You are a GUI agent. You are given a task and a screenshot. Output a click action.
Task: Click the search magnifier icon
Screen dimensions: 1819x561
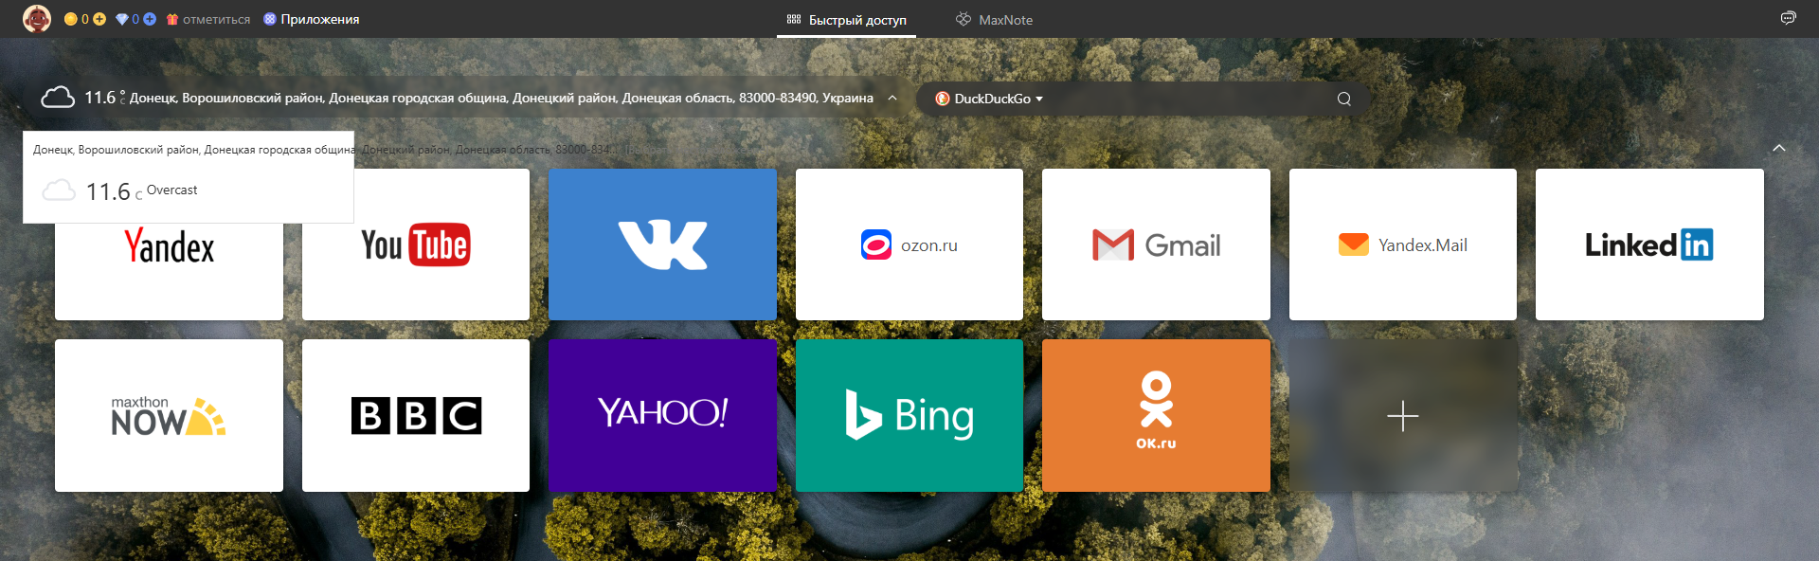(1343, 99)
